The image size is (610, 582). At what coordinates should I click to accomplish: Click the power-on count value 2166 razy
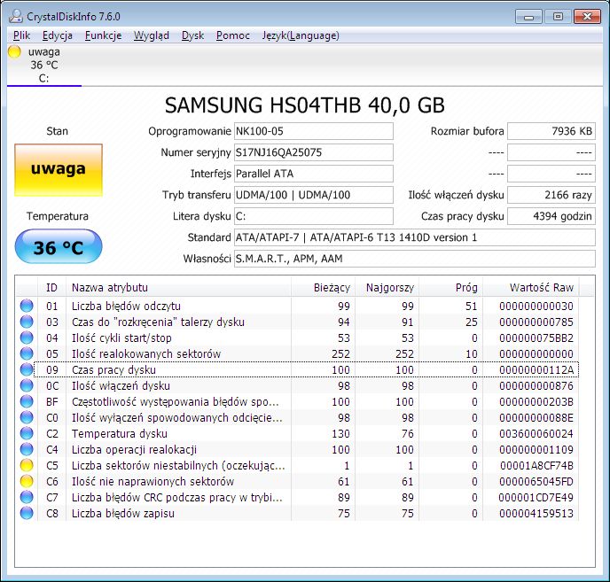tap(551, 195)
